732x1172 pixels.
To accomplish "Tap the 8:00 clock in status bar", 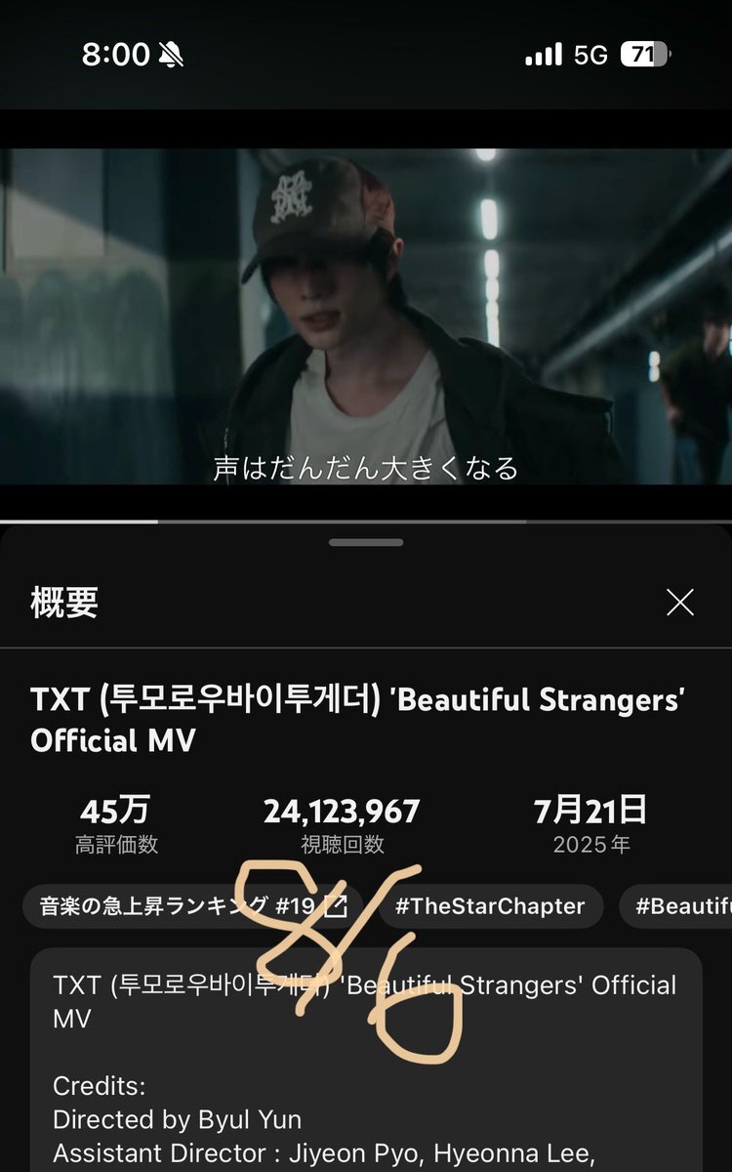I will tap(116, 55).
